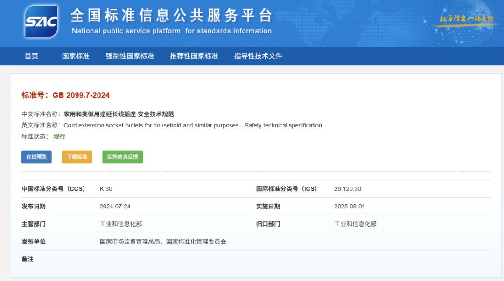Click the 发布单位 value 国家市场监督管理总局、国家标准化管理委员会

[x=163, y=241]
